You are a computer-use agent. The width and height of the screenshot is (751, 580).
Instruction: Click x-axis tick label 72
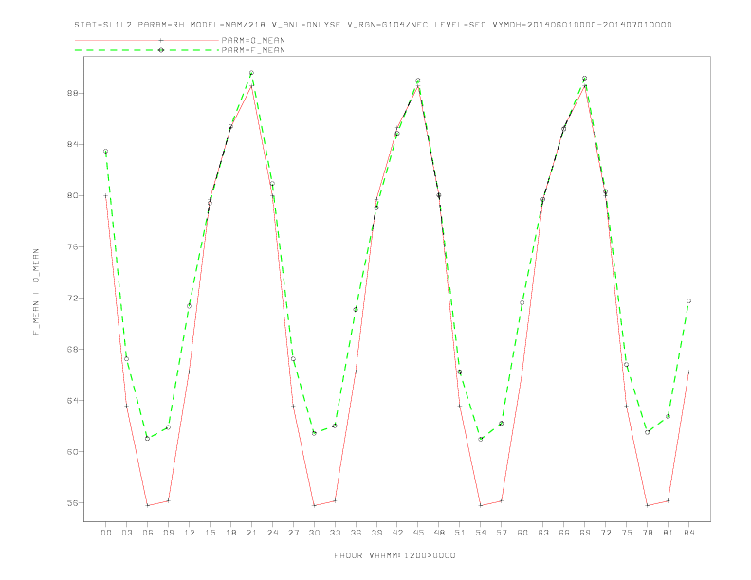coord(606,533)
